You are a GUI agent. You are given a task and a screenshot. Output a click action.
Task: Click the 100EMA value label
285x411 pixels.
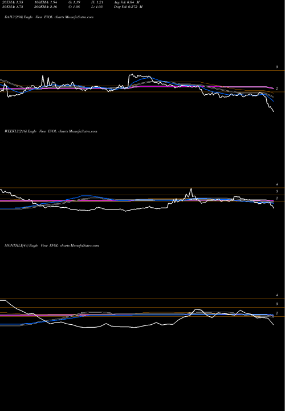[x=46, y=2]
